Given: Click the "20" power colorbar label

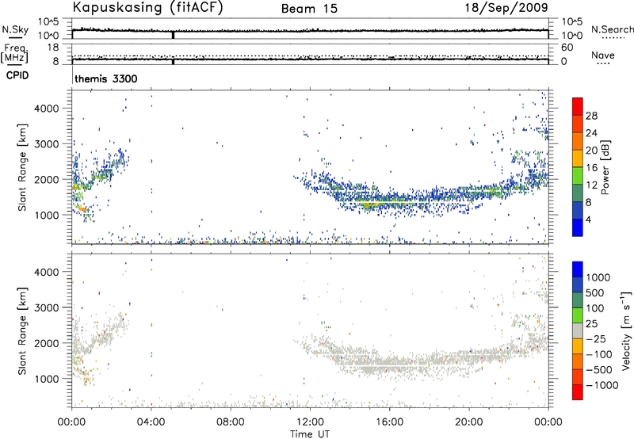Looking at the screenshot, I should pyautogui.click(x=591, y=151).
